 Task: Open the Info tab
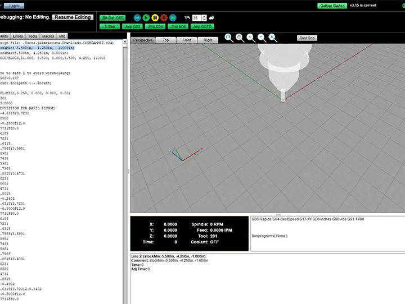coord(62,36)
